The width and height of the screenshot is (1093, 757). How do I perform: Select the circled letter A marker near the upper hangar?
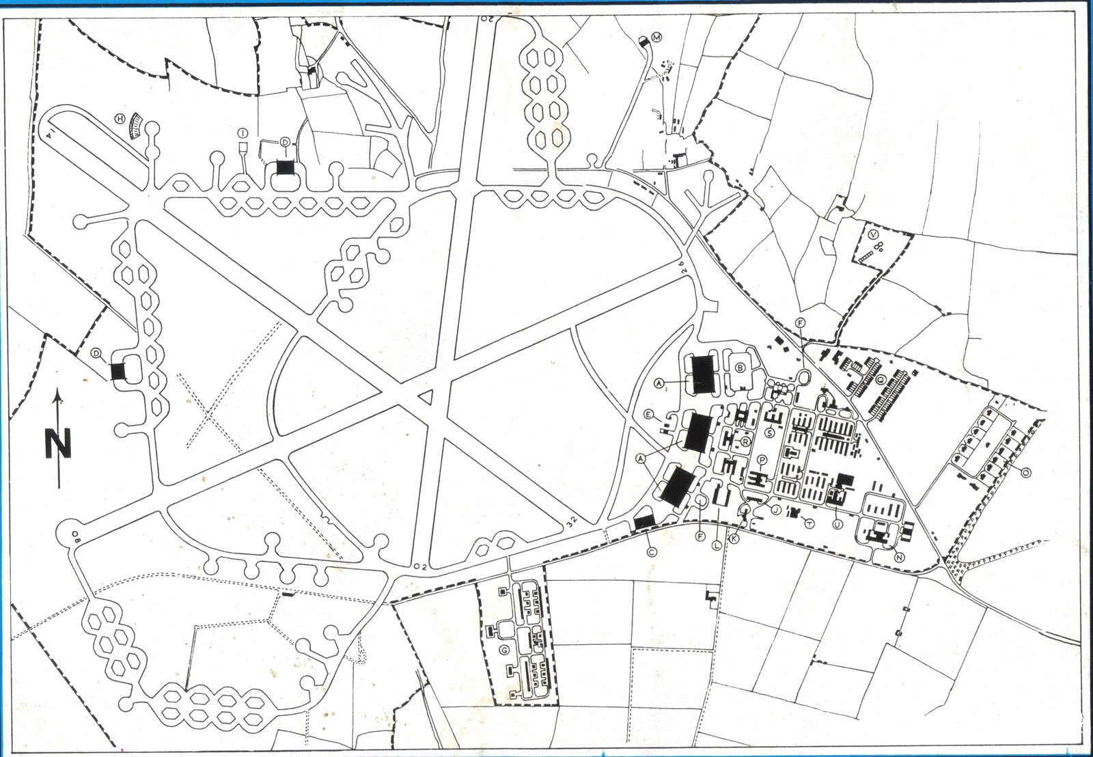(659, 383)
